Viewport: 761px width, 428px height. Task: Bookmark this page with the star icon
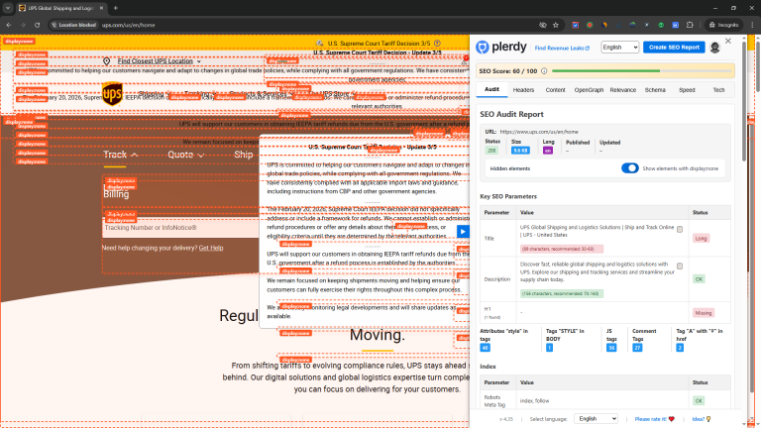click(x=556, y=25)
